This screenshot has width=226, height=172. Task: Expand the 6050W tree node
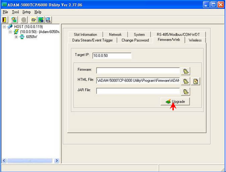click(16, 37)
